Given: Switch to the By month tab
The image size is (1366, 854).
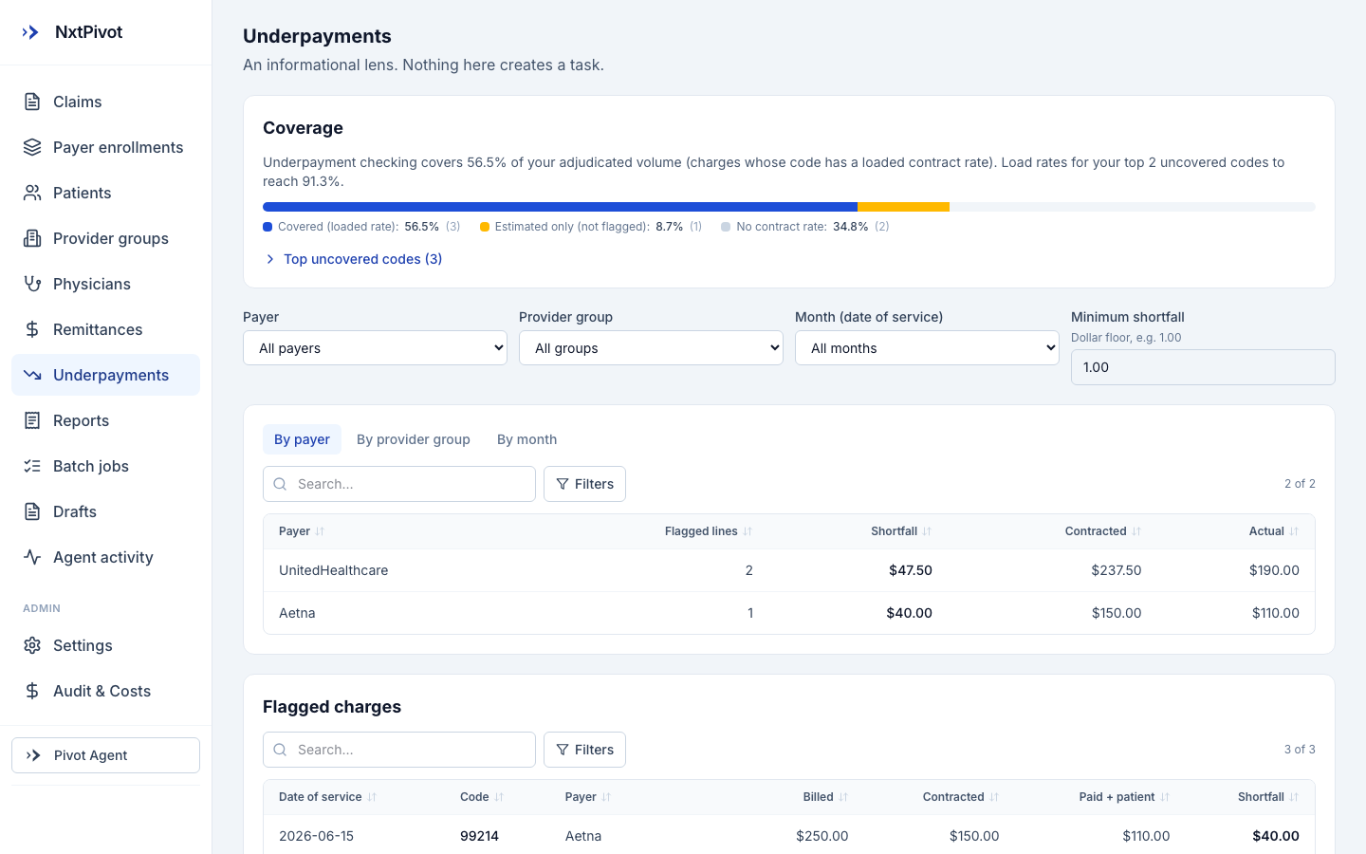Looking at the screenshot, I should pos(526,439).
